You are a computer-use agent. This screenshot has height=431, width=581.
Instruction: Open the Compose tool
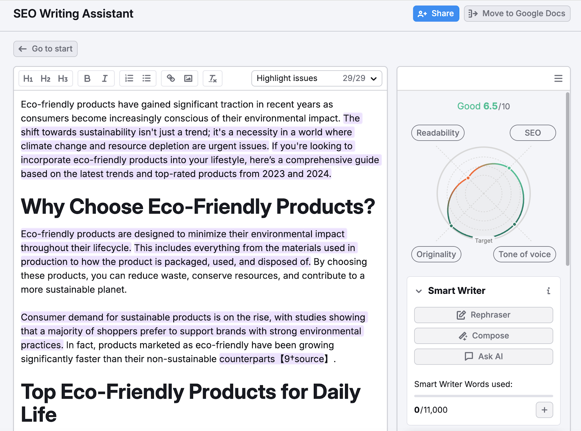pyautogui.click(x=483, y=336)
